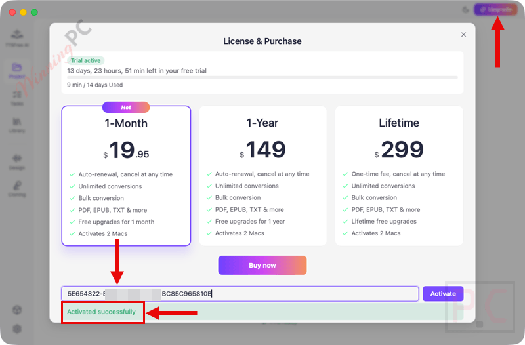525x345 pixels.
Task: Click the cube icon above settings gear
Action: pyautogui.click(x=17, y=310)
